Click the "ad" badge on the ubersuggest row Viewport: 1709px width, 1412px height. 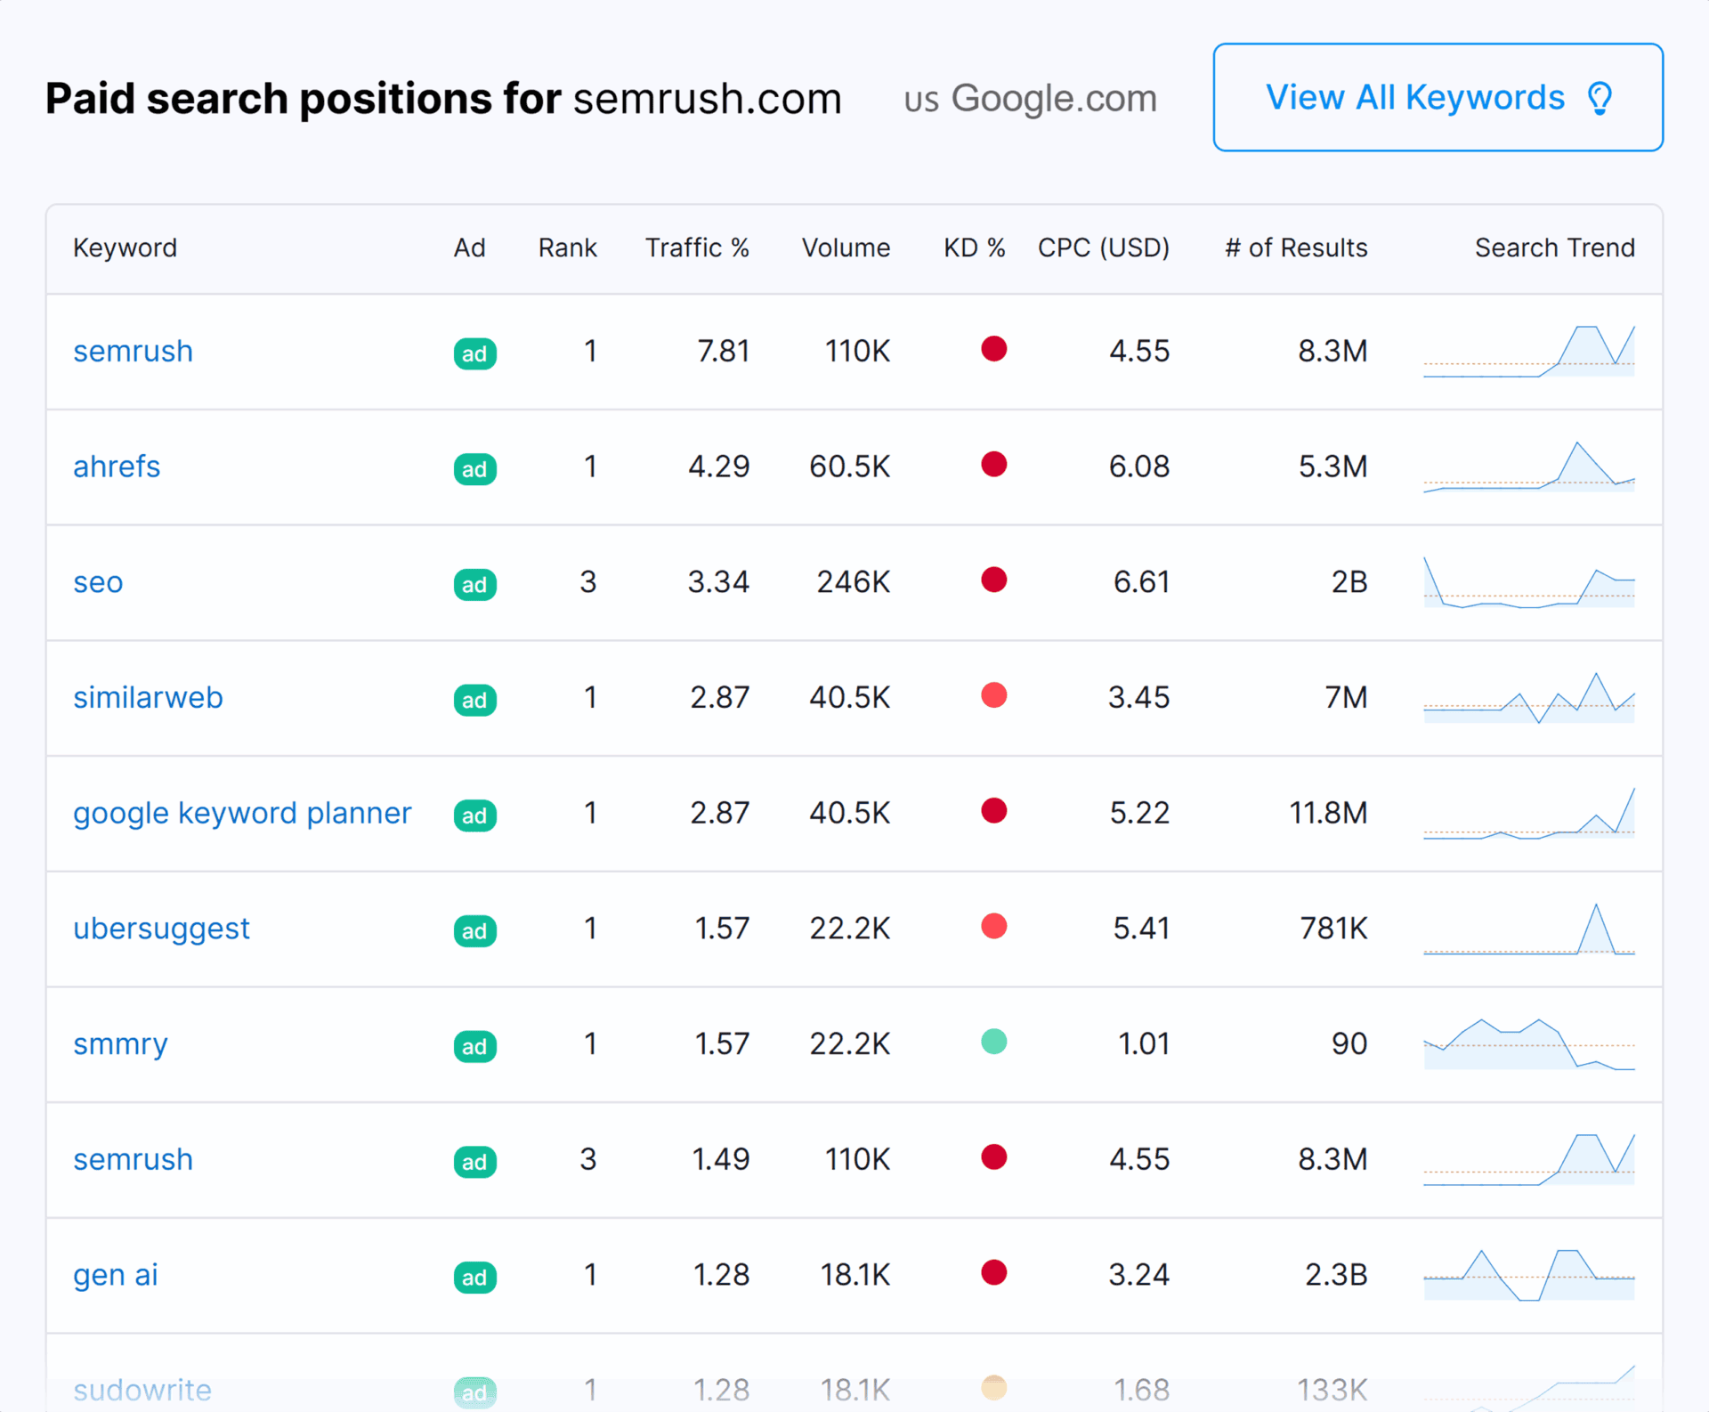[x=474, y=930]
